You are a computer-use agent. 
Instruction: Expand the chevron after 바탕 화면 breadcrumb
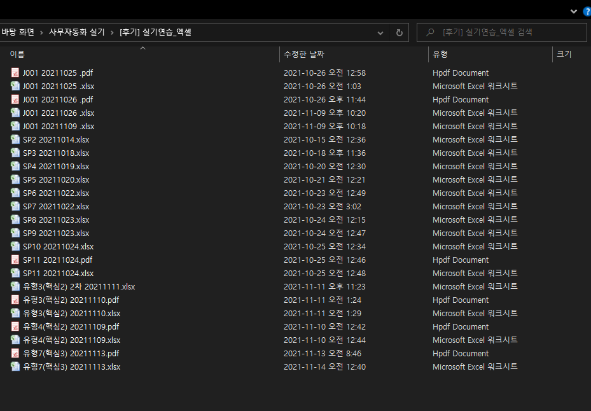(42, 32)
